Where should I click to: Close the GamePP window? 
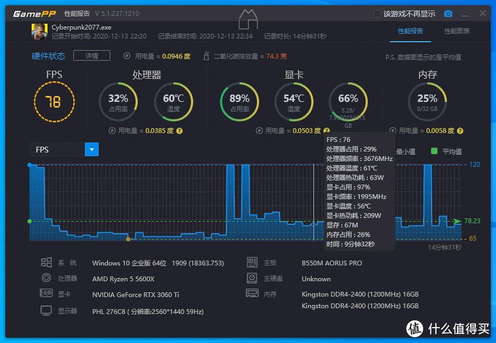[482, 13]
